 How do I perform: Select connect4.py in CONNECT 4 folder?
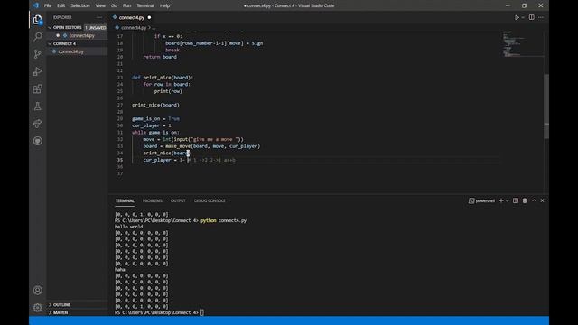(x=70, y=51)
